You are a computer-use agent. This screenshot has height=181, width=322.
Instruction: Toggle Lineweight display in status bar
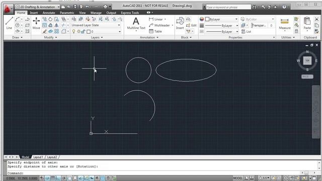(97, 178)
